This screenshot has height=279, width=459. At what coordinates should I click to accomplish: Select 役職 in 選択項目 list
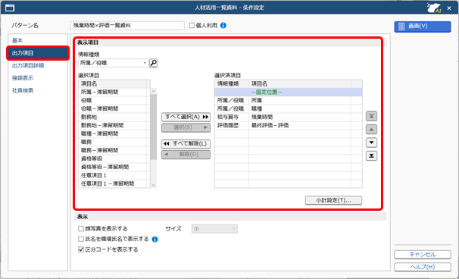pyautogui.click(x=114, y=101)
